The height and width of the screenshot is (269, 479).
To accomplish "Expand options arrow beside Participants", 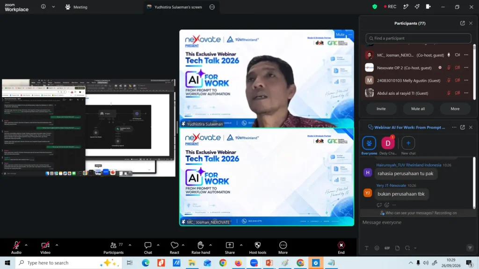I will tap(130, 245).
